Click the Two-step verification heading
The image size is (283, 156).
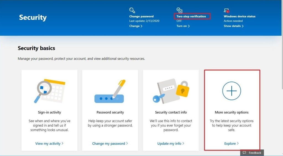tap(191, 16)
